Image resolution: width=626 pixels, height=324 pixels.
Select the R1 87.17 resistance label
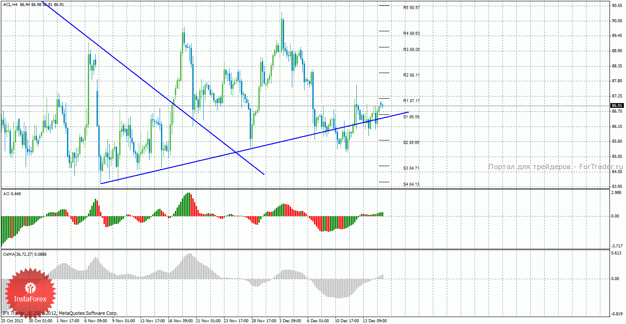click(x=411, y=101)
